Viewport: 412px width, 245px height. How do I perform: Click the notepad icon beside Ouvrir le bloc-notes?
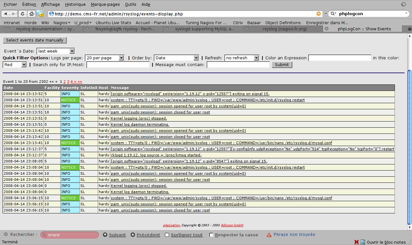click(x=362, y=242)
